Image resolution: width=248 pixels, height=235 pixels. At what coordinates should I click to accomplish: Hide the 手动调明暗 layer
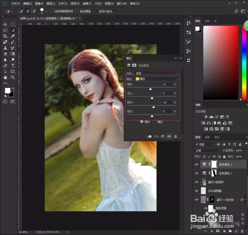tap(197, 191)
